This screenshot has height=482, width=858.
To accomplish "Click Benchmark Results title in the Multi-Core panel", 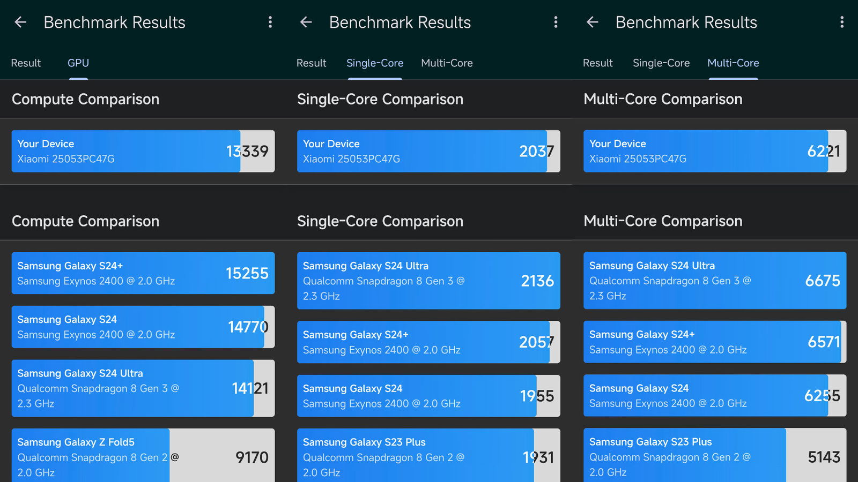I will coord(686,22).
